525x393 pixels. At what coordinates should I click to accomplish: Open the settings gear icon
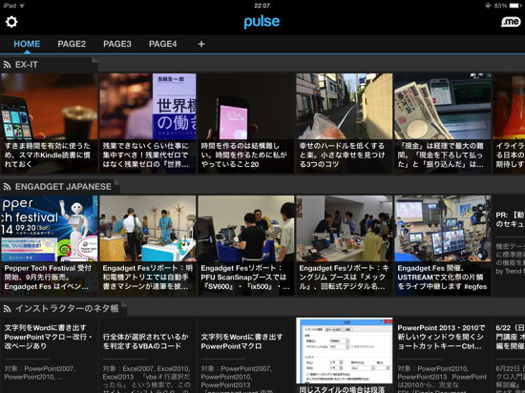(11, 22)
